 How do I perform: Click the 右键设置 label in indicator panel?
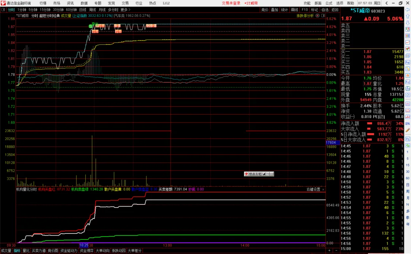pyautogui.click(x=313, y=189)
